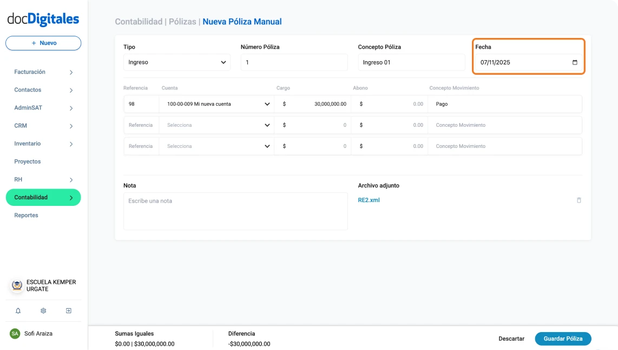This screenshot has width=618, height=350.
Task: Click the Sofi Araiza user avatar
Action: click(x=15, y=334)
